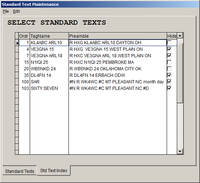Click TagName cell SIXTY SEVEN

pyautogui.click(x=49, y=88)
